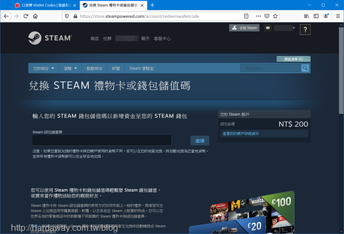Screen dimensions: 344x234
Task: Open 商店 in Steam top navigation
Action: (x=95, y=39)
